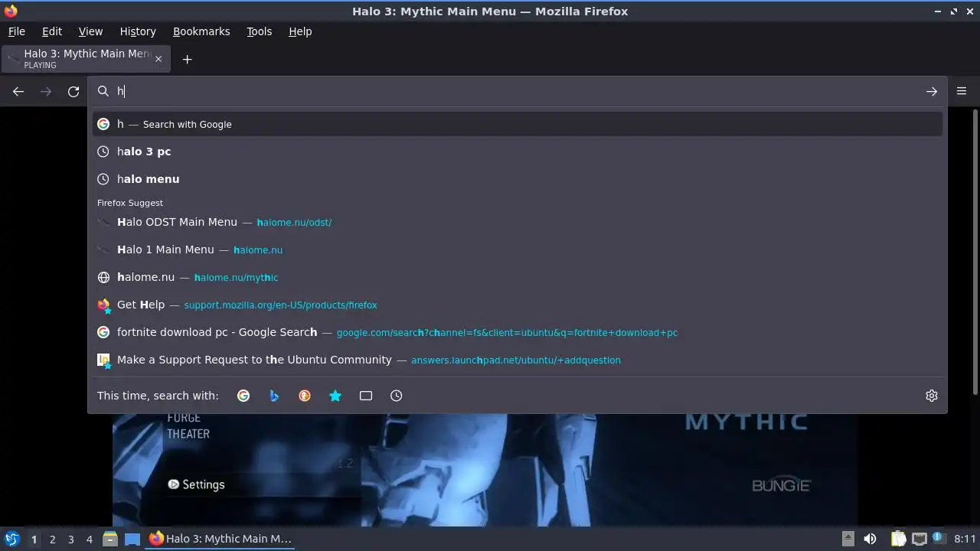This screenshot has width=980, height=551.
Task: Click into the address bar text field
Action: pyautogui.click(x=517, y=92)
